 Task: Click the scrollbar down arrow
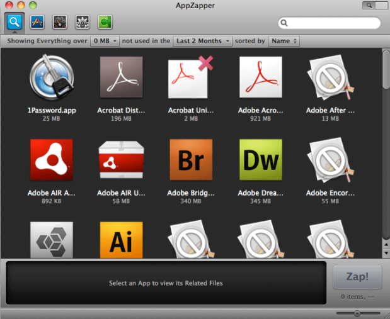pos(386,253)
